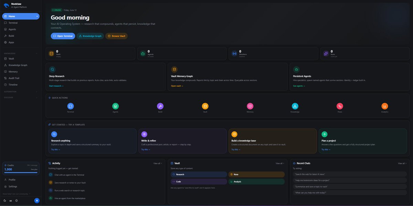Click Plan a project template icon

325,134
